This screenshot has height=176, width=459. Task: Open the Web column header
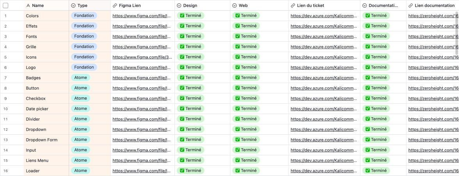coord(259,5)
